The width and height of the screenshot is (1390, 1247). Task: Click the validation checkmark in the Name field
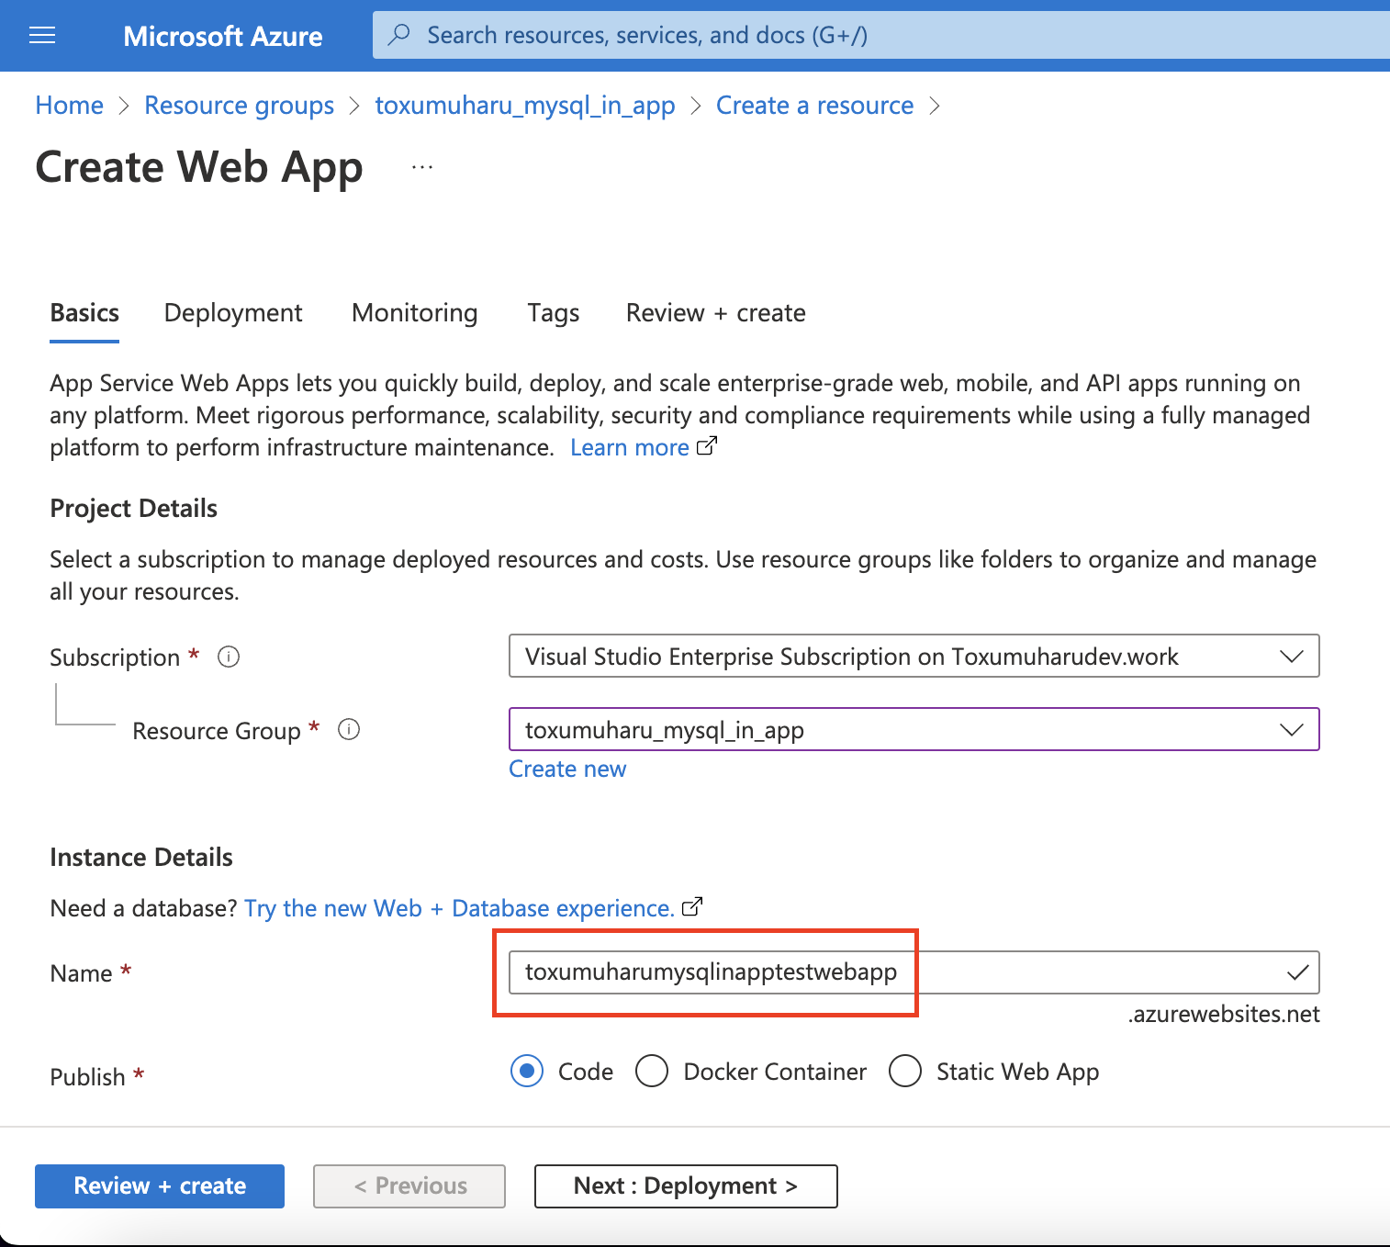pos(1297,972)
